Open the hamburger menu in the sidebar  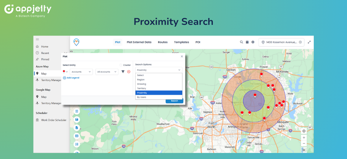37,39
